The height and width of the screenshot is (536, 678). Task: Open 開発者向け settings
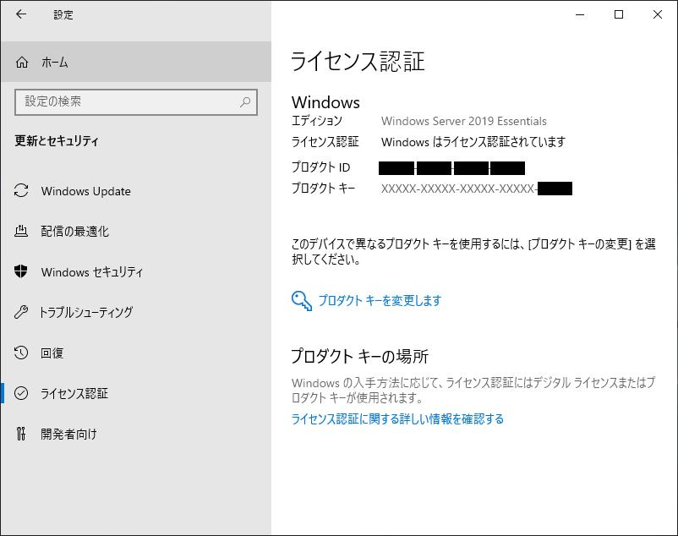pos(136,434)
